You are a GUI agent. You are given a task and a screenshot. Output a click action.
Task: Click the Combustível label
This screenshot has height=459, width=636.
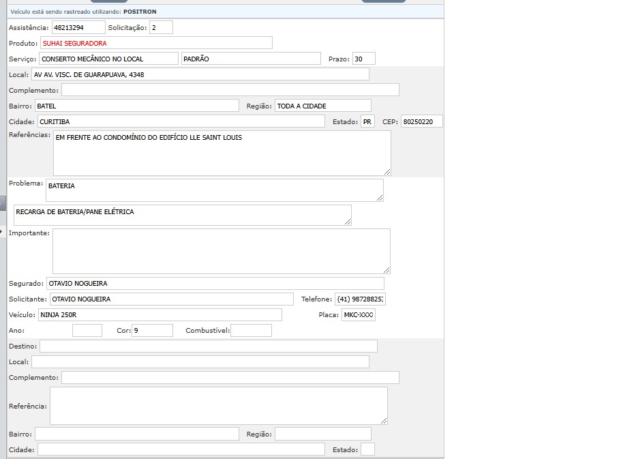(208, 330)
